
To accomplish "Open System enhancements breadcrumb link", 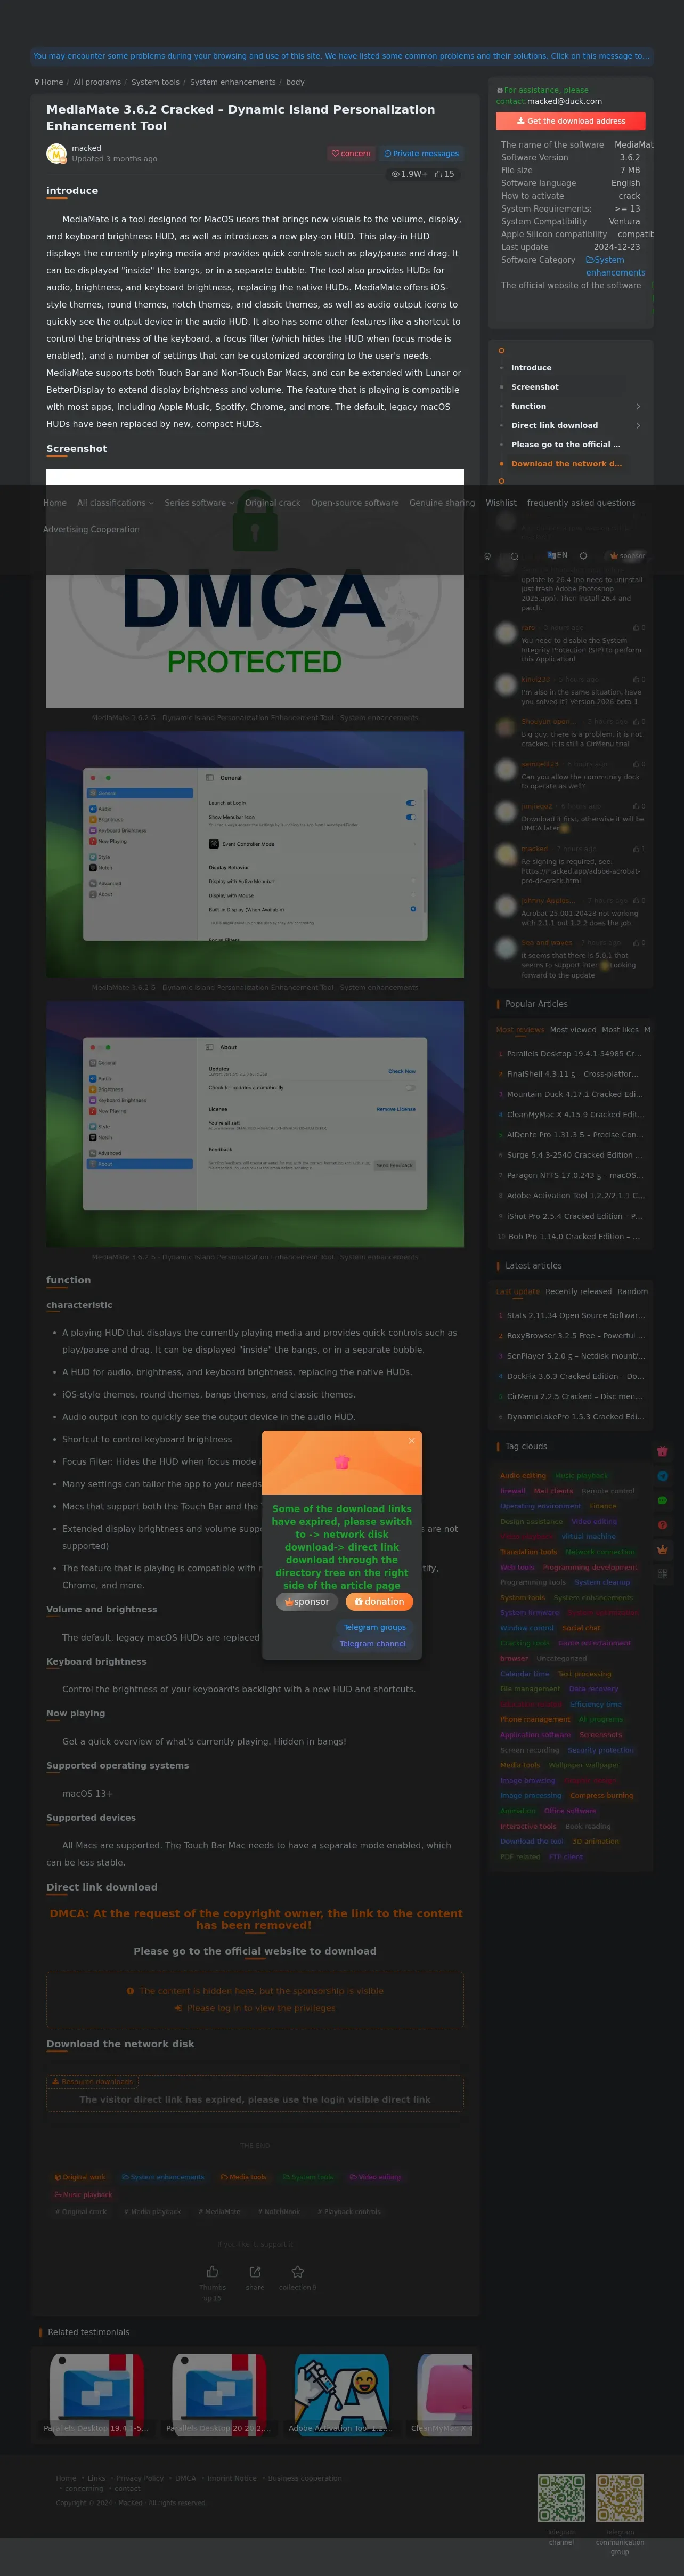I will [233, 82].
